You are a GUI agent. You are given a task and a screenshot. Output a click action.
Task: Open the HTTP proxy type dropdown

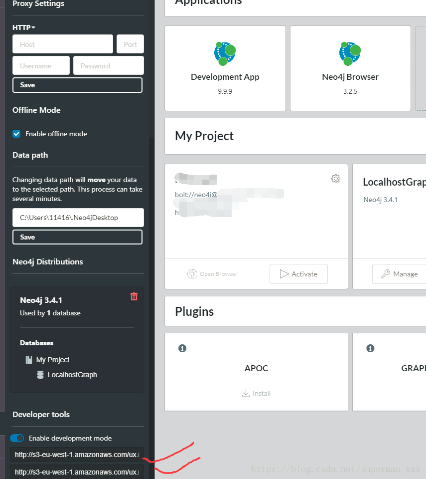point(24,27)
